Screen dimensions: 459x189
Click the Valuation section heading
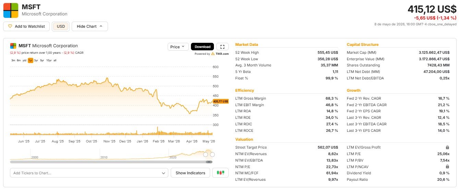point(244,139)
